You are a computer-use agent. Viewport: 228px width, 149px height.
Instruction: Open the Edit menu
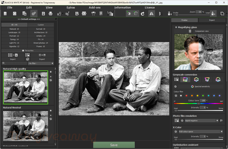(29, 8)
